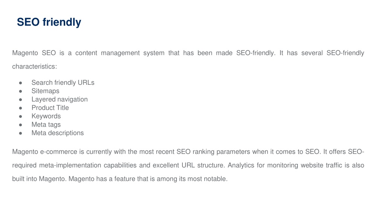
Task: Click the Meta descriptions list item
Action: [58, 133]
